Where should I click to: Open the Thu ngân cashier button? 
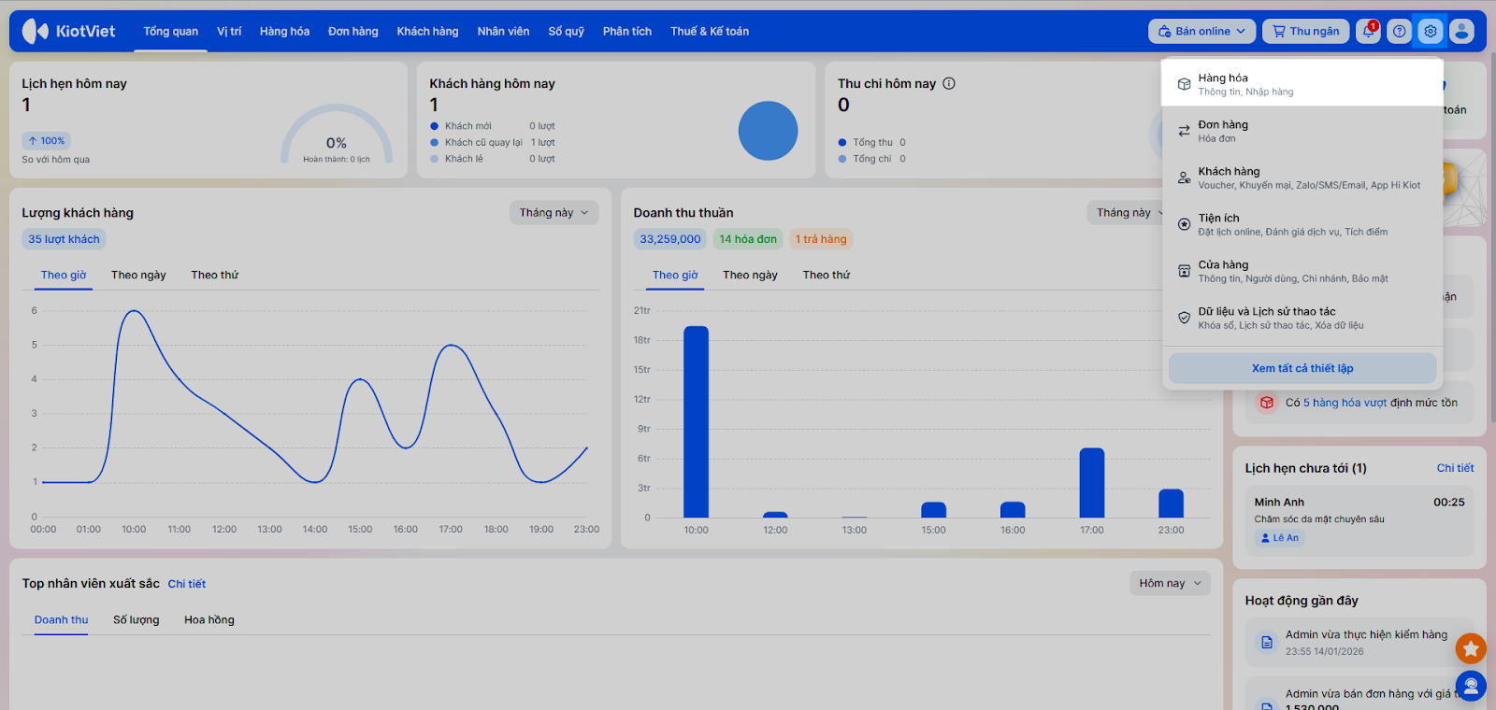click(1306, 31)
